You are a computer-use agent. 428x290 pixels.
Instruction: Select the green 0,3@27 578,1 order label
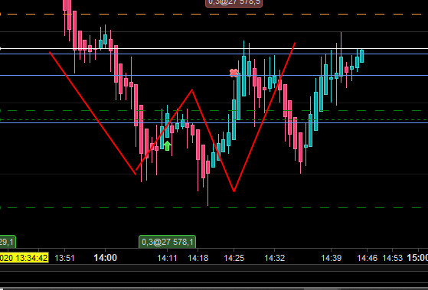[x=168, y=242]
